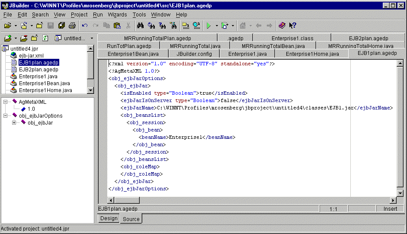
Task: Click the editor vertical scrollbar down arrow
Action: click(400, 193)
